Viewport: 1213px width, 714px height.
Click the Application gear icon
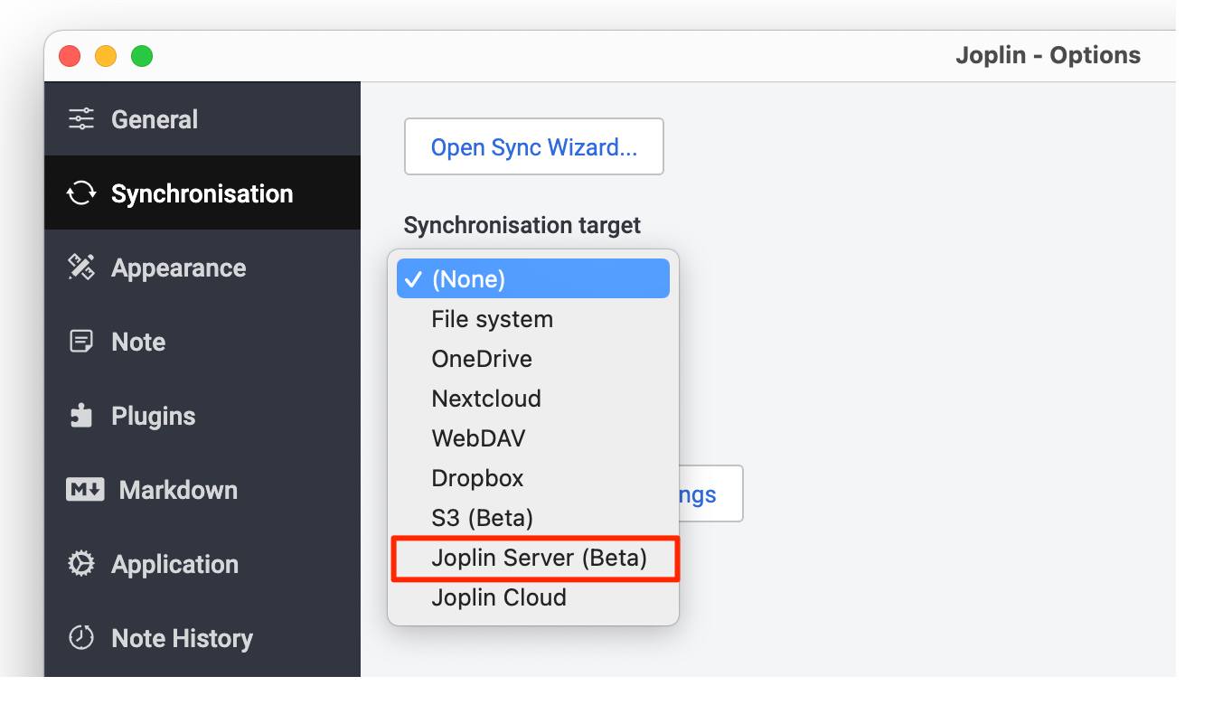[80, 563]
